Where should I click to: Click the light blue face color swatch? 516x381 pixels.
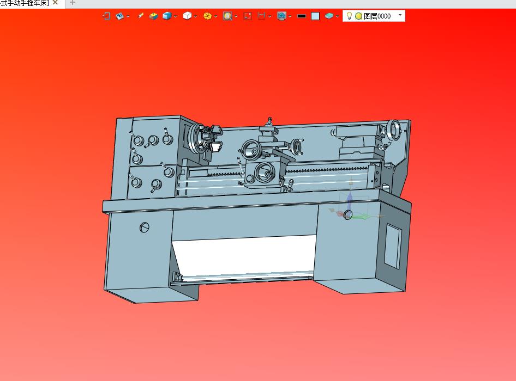(x=315, y=16)
